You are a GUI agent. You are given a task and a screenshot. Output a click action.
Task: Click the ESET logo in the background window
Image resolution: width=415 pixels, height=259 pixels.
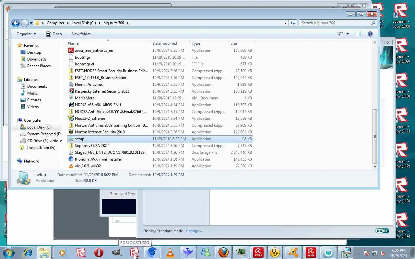tap(382, 231)
